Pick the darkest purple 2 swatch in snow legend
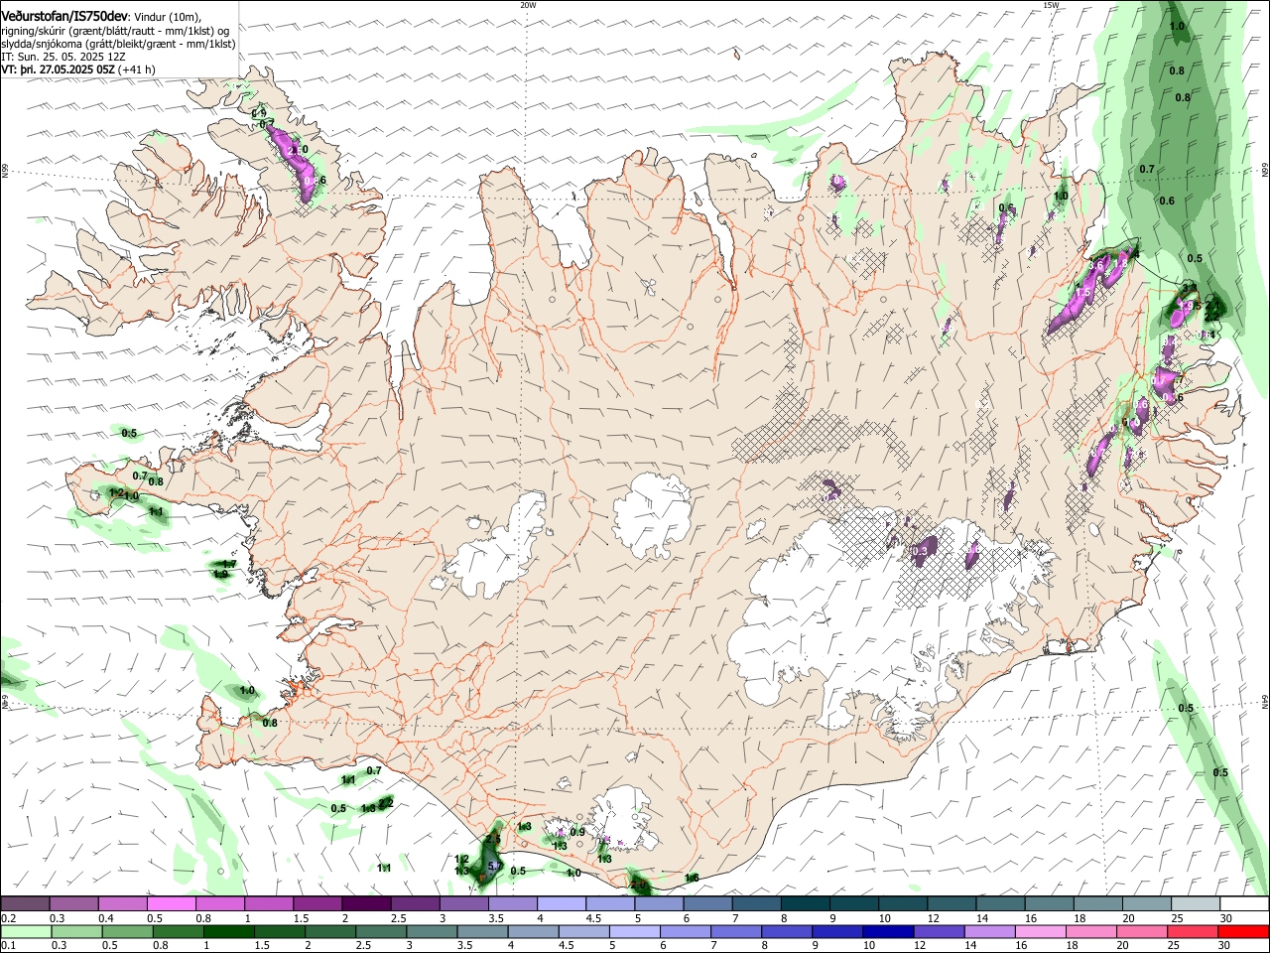 (x=365, y=904)
